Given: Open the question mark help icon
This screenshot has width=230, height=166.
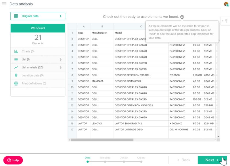Looking at the screenshot, I should [x=182, y=17].
